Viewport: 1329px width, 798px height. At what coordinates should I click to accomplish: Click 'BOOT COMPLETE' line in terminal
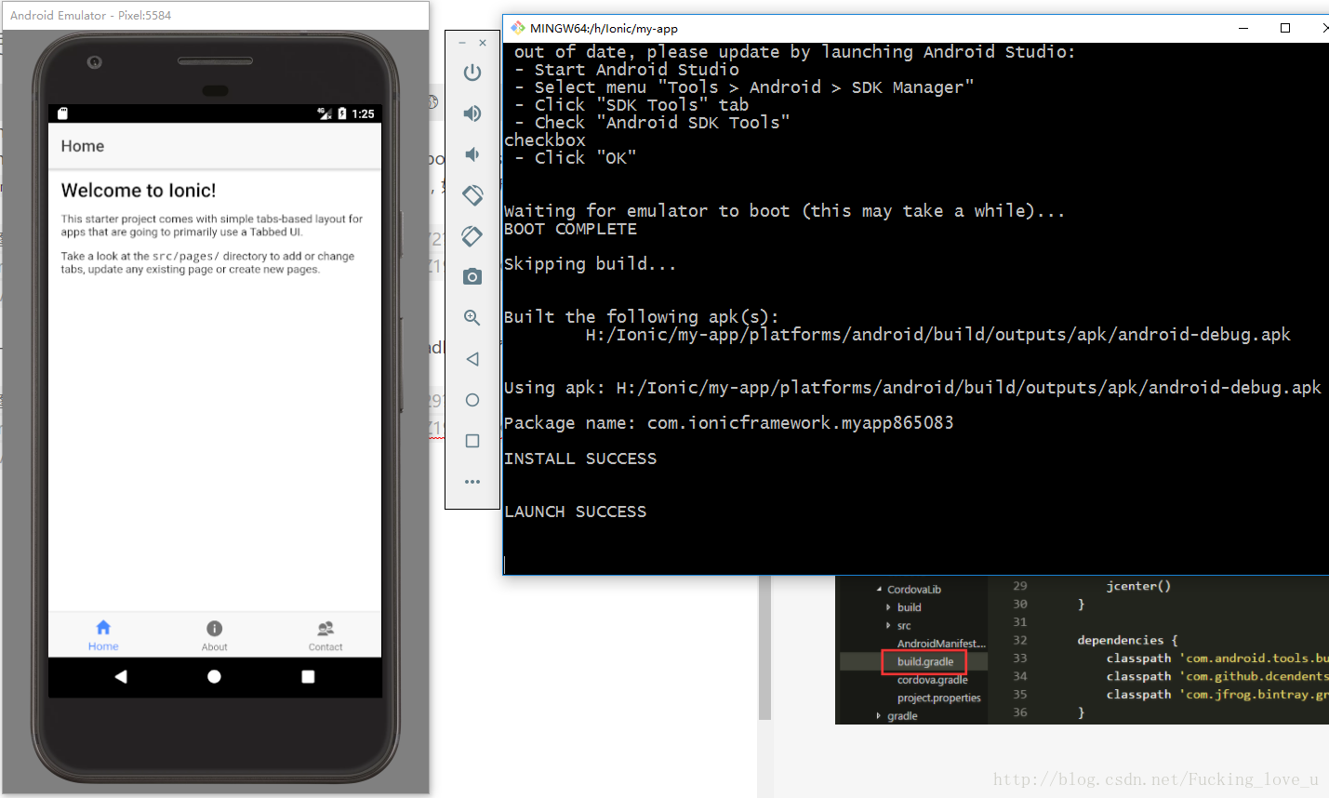[570, 229]
